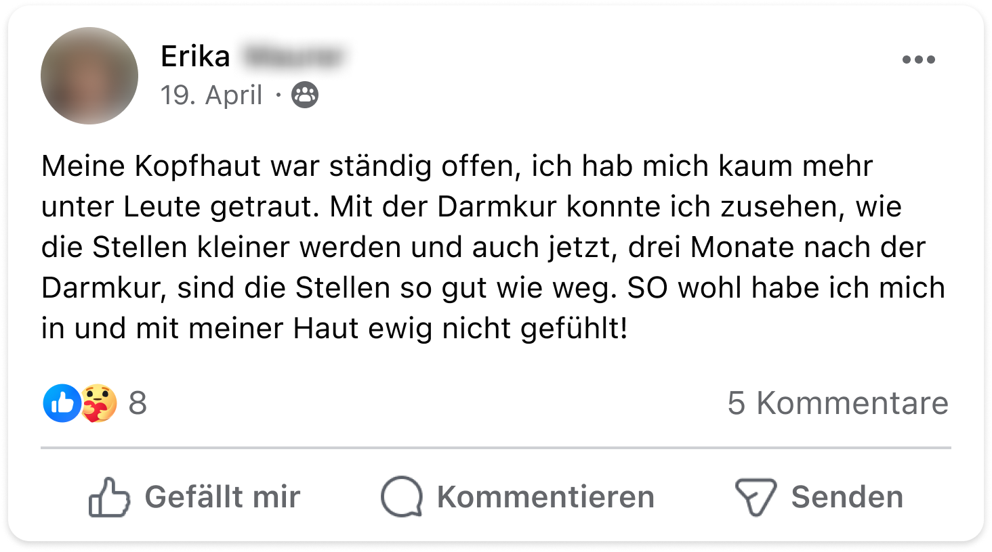Click the audience privacy group icon

pos(305,95)
